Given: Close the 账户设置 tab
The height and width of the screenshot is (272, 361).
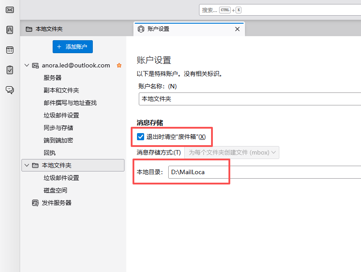Looking at the screenshot, I should pyautogui.click(x=237, y=29).
